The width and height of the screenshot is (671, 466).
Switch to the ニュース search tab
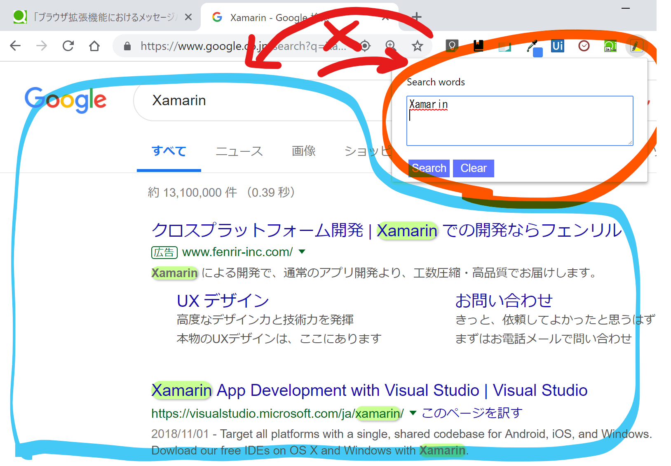point(239,151)
